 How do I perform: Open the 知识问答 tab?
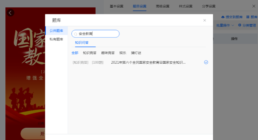click(x=82, y=43)
